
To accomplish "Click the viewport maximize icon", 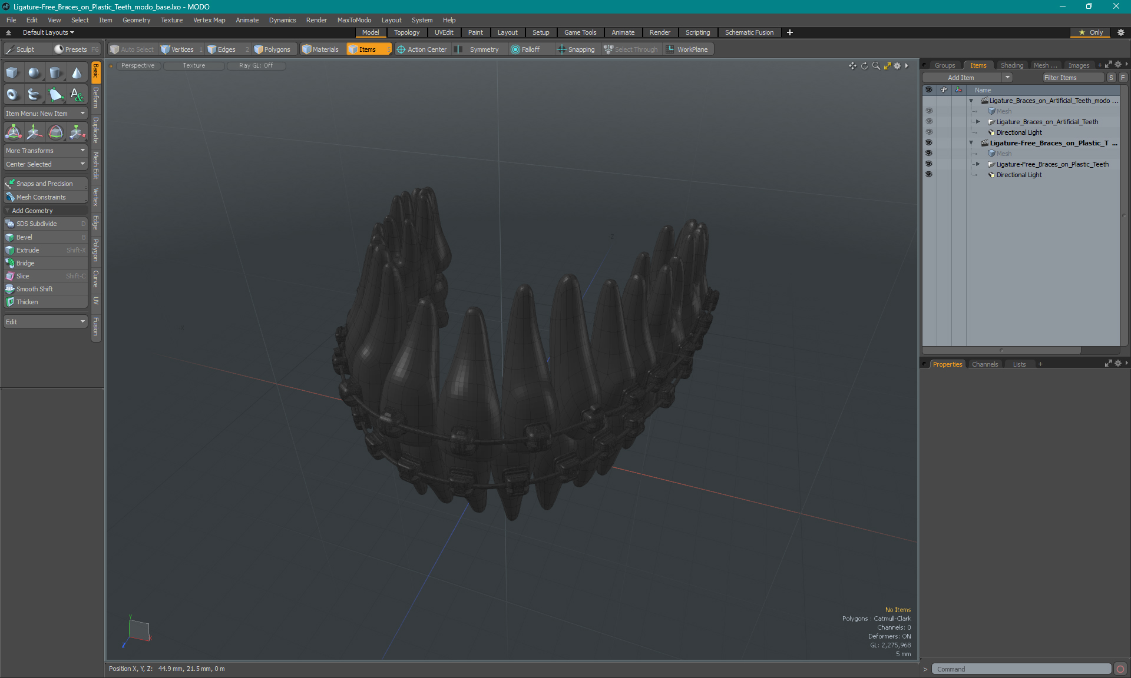I will tap(887, 66).
